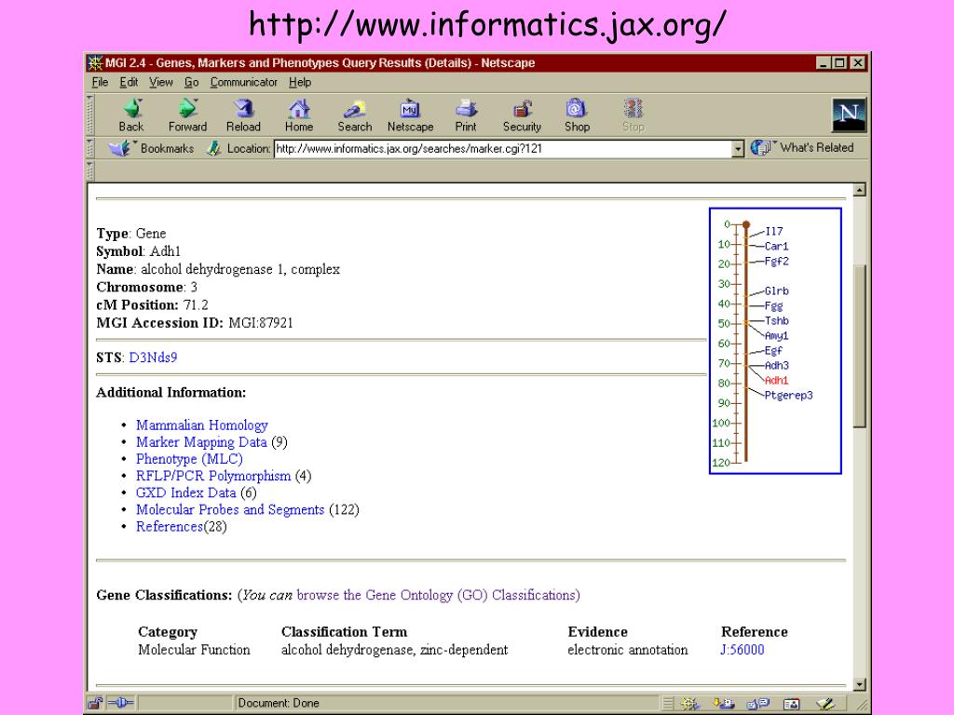Open Molecular Probes and Segments link
The height and width of the screenshot is (715, 954).
(230, 509)
